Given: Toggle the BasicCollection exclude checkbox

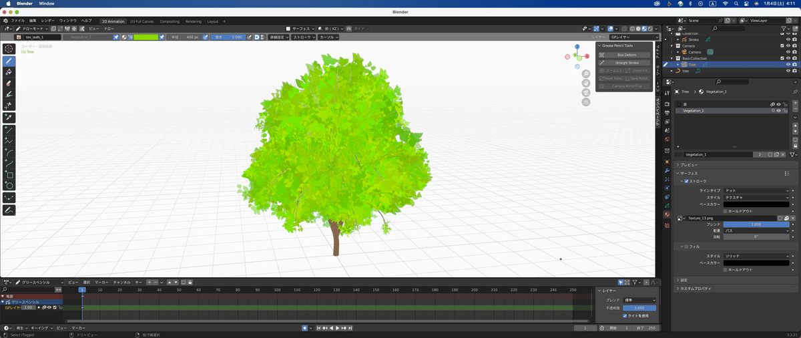Looking at the screenshot, I should 782,58.
